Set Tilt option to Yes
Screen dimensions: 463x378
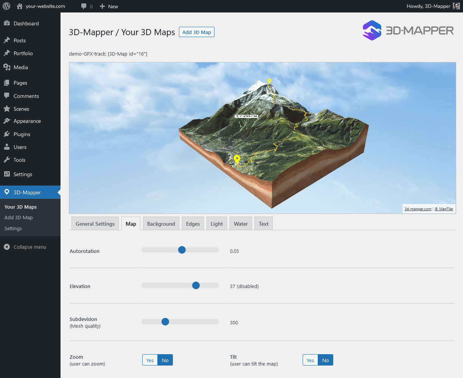point(310,360)
